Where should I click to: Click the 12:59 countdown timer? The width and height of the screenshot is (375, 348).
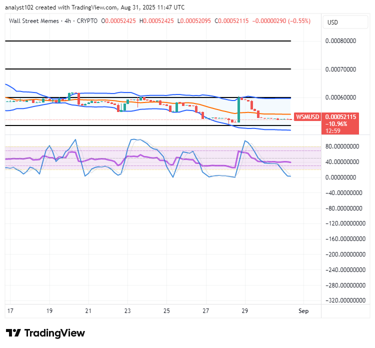pos(332,131)
